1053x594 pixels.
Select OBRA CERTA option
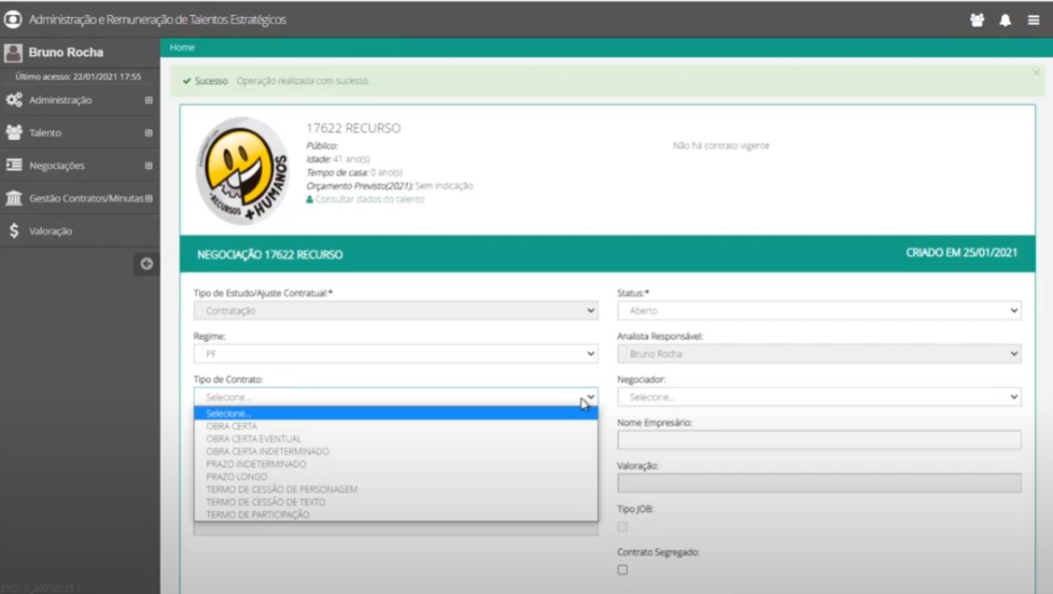[396, 426]
